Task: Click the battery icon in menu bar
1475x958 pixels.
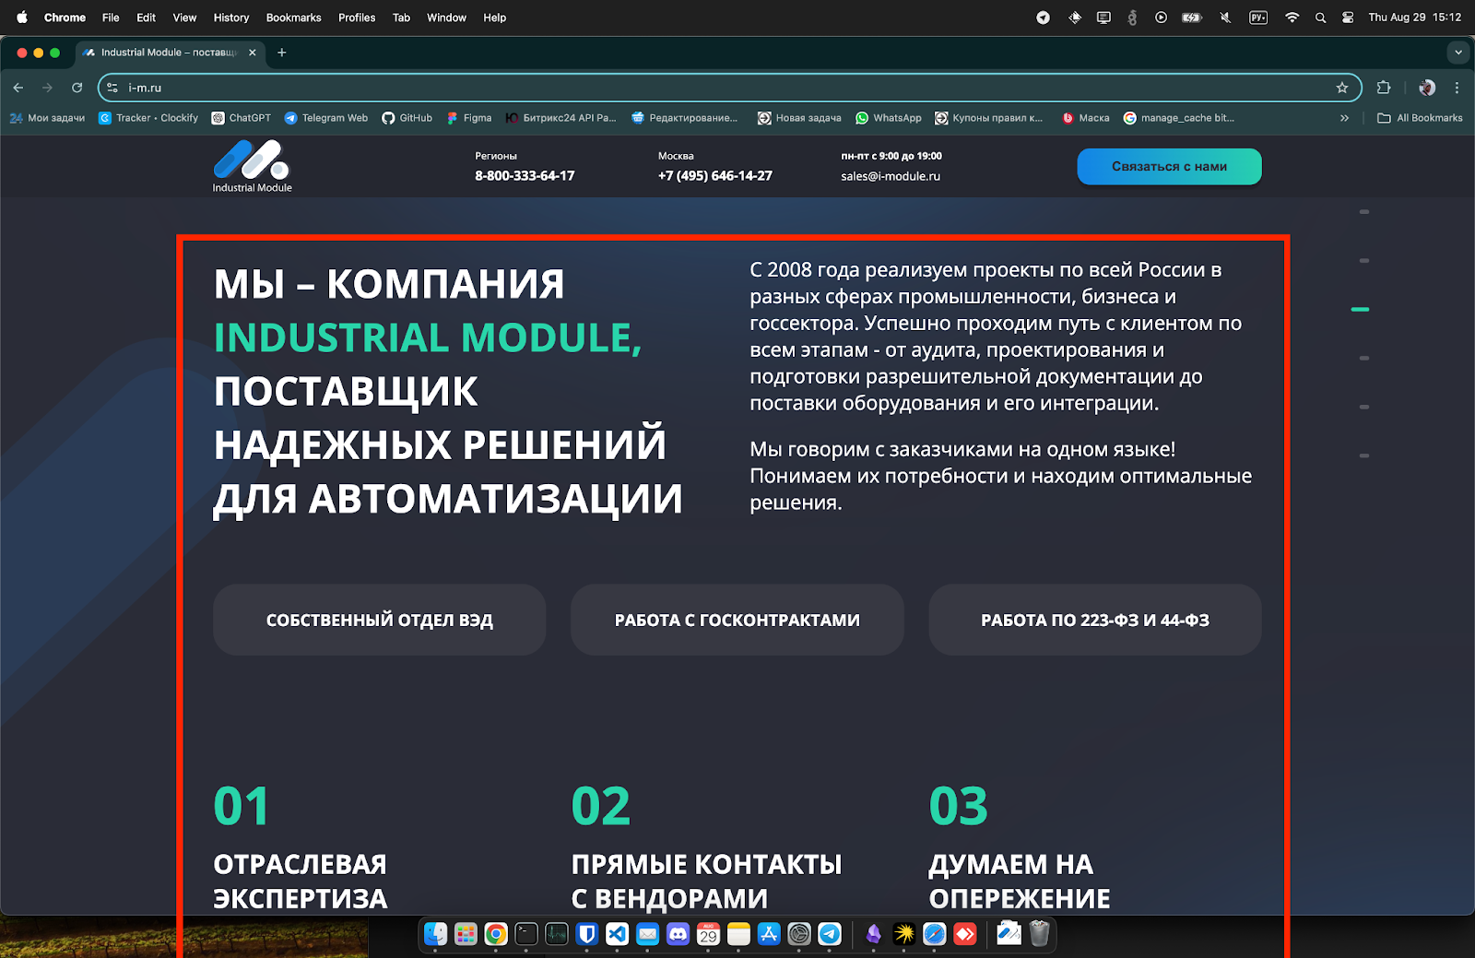Action: click(1192, 18)
